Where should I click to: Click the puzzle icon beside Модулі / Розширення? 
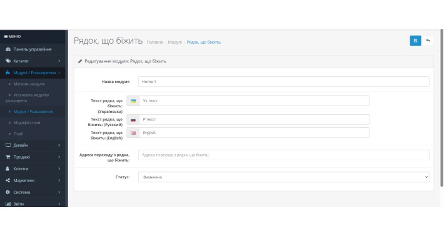coord(8,72)
